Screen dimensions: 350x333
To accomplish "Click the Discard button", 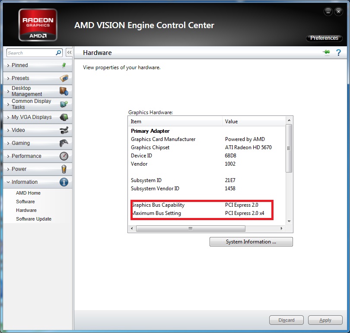I will 286,320.
